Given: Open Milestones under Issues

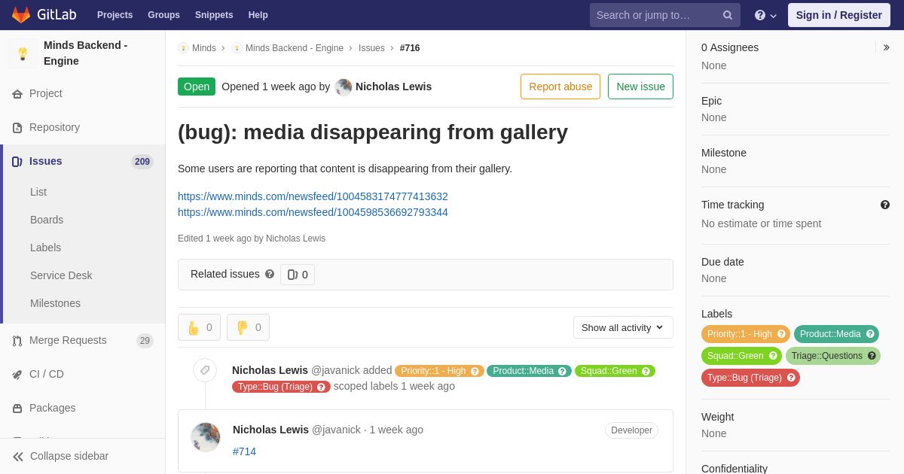Looking at the screenshot, I should 55,303.
